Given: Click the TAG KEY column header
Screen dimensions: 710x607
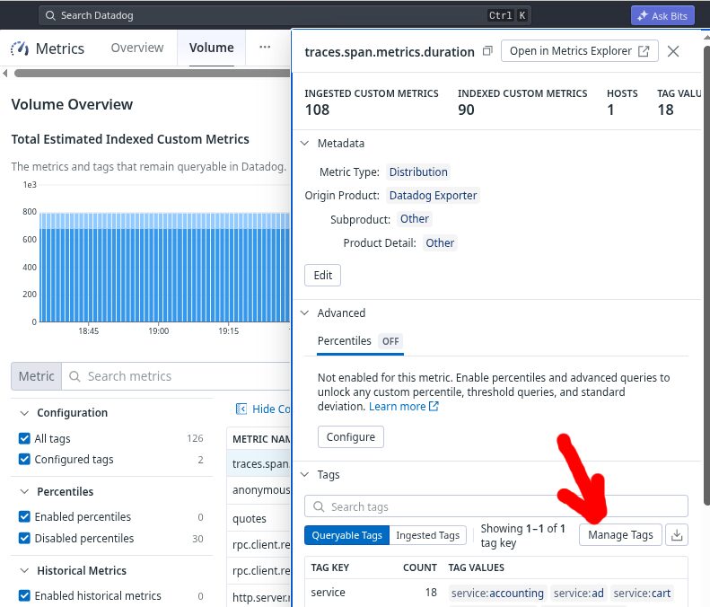Looking at the screenshot, I should [329, 567].
